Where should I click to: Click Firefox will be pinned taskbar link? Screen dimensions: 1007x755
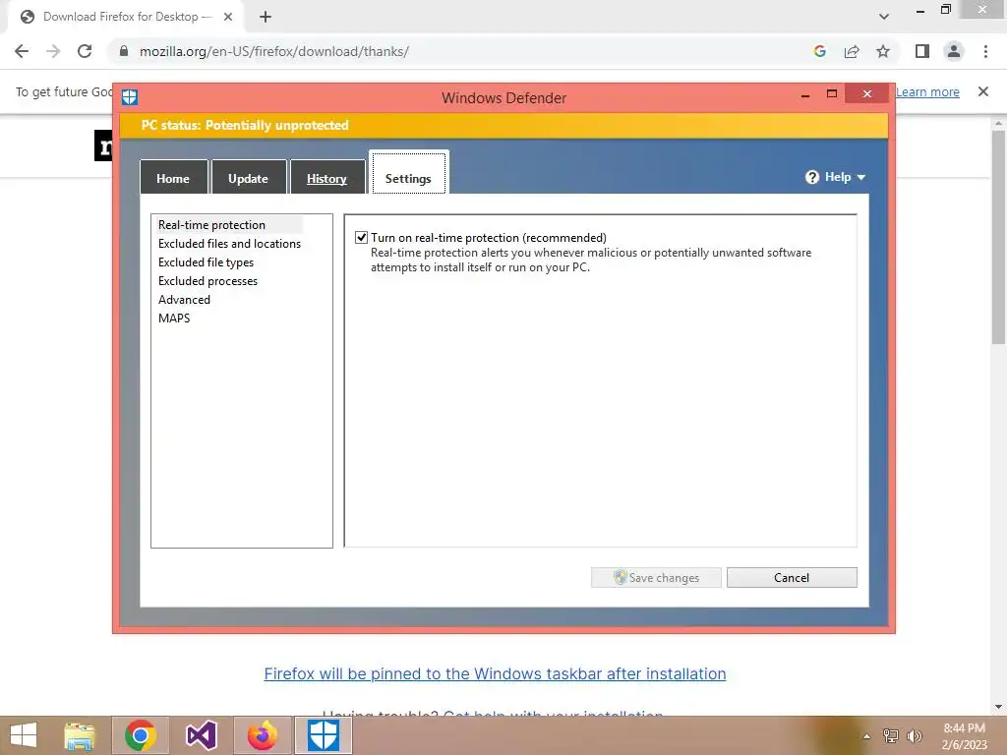click(x=496, y=673)
